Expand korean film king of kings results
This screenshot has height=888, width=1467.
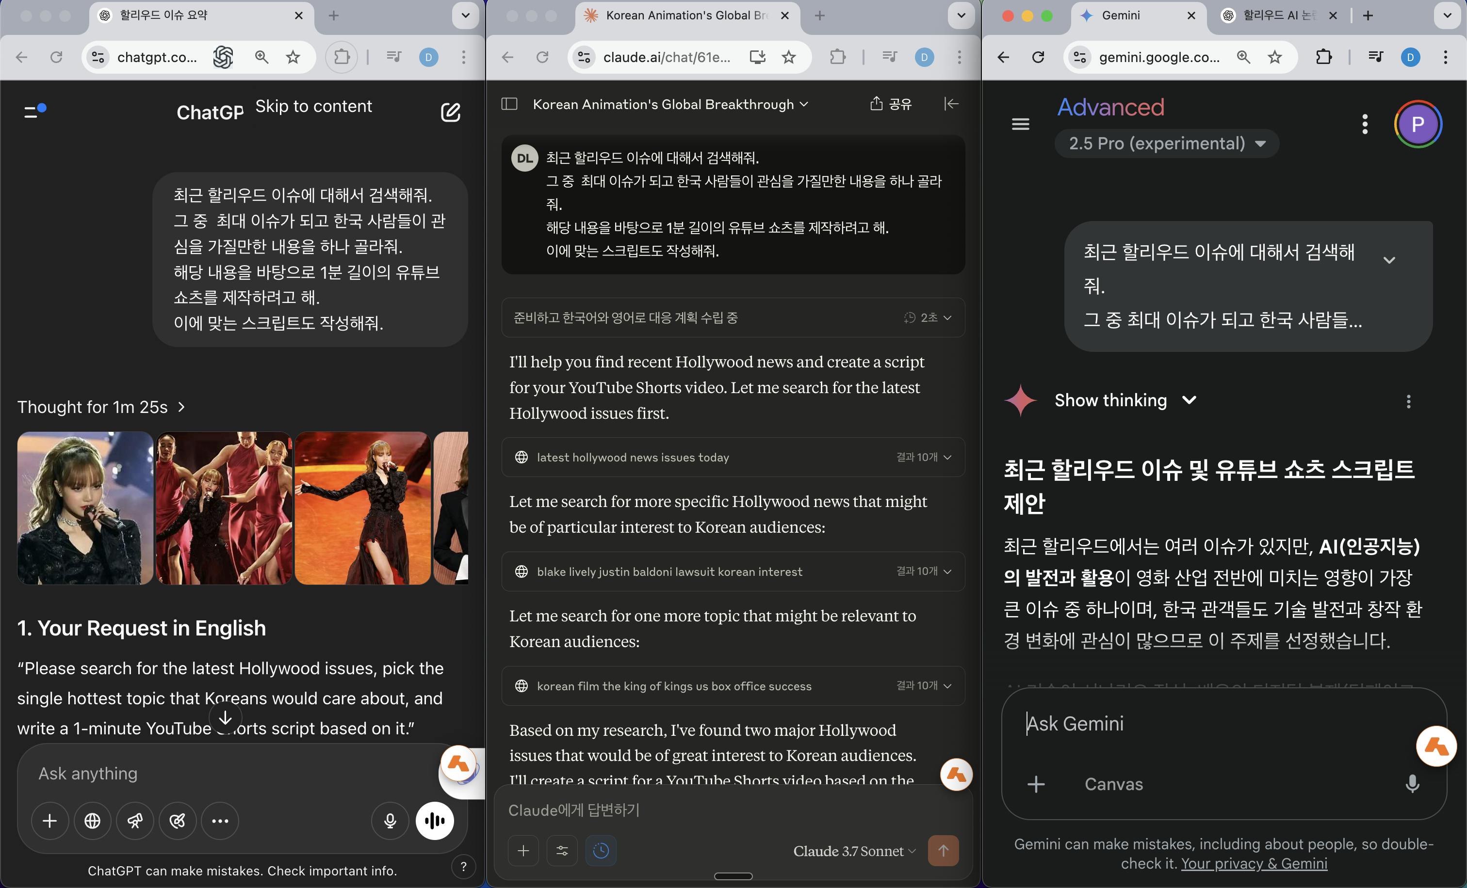click(x=733, y=686)
